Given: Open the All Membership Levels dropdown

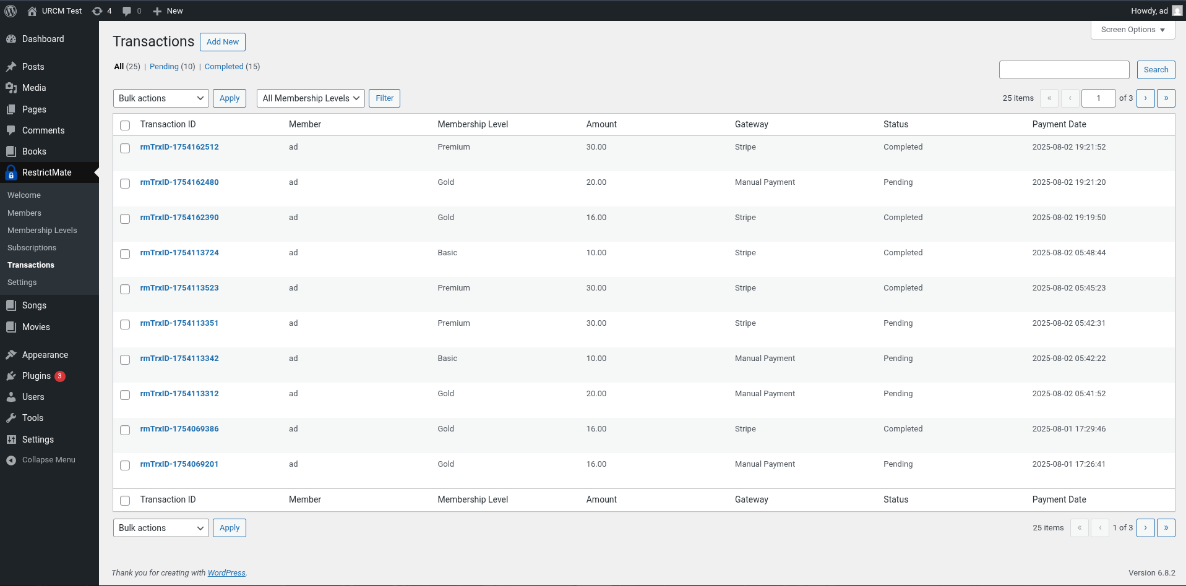Looking at the screenshot, I should [x=311, y=98].
